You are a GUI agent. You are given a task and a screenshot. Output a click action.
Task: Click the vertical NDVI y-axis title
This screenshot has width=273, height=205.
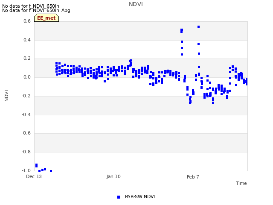click(6, 96)
